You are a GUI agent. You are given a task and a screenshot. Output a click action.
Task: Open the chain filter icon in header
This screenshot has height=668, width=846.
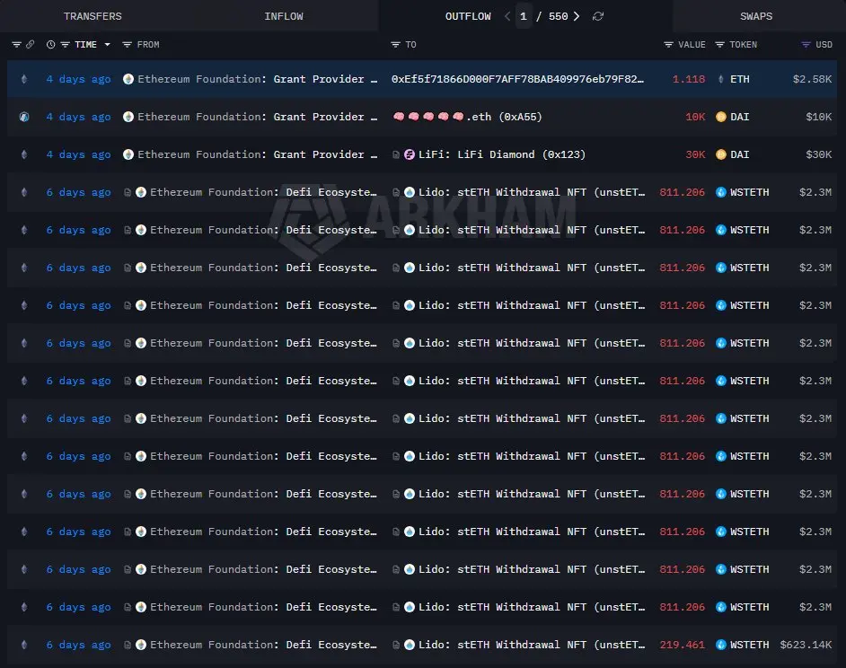coord(17,44)
